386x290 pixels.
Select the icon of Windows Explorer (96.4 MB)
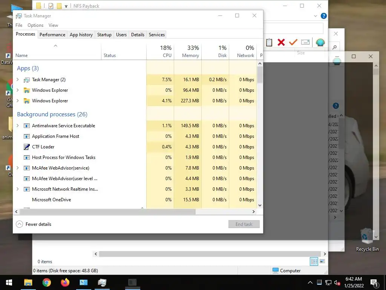[27, 90]
